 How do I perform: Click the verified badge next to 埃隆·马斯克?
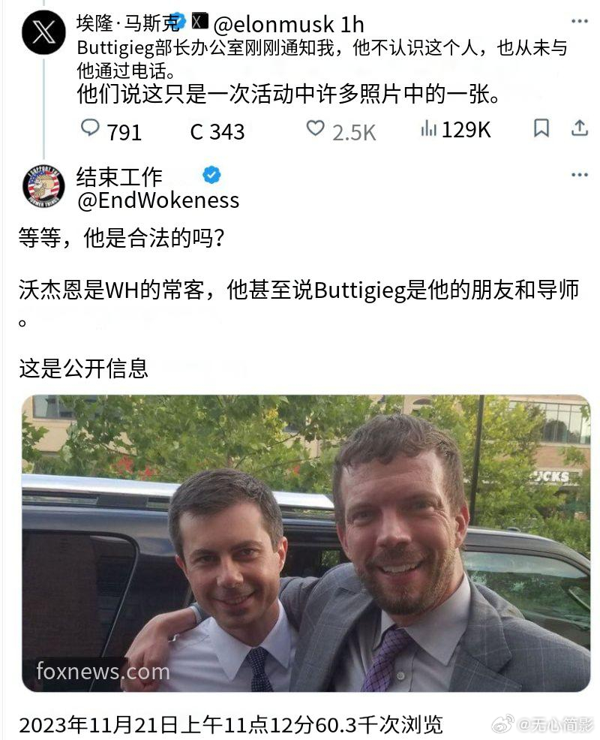[x=180, y=21]
